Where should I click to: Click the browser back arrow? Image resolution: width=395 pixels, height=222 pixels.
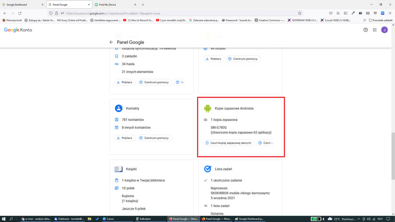click(x=5, y=13)
